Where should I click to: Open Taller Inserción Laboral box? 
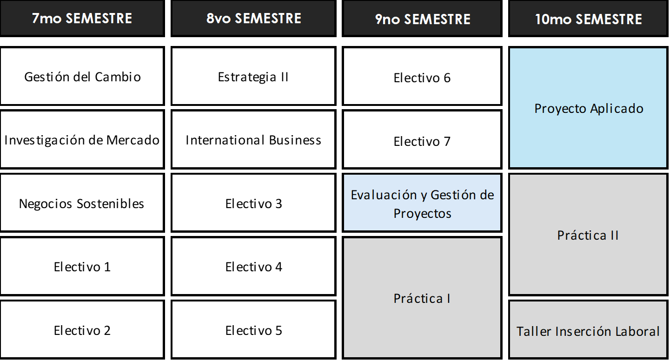589,330
